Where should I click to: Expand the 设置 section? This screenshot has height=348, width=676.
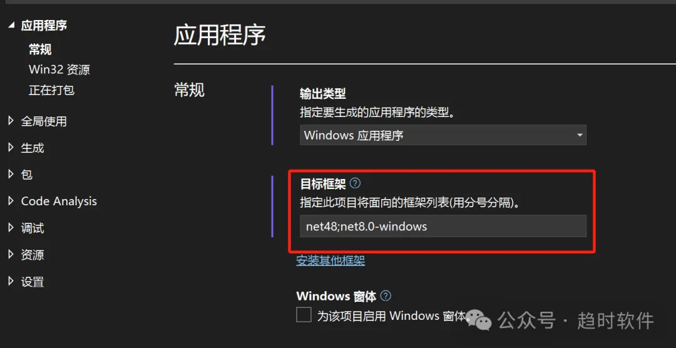11,282
